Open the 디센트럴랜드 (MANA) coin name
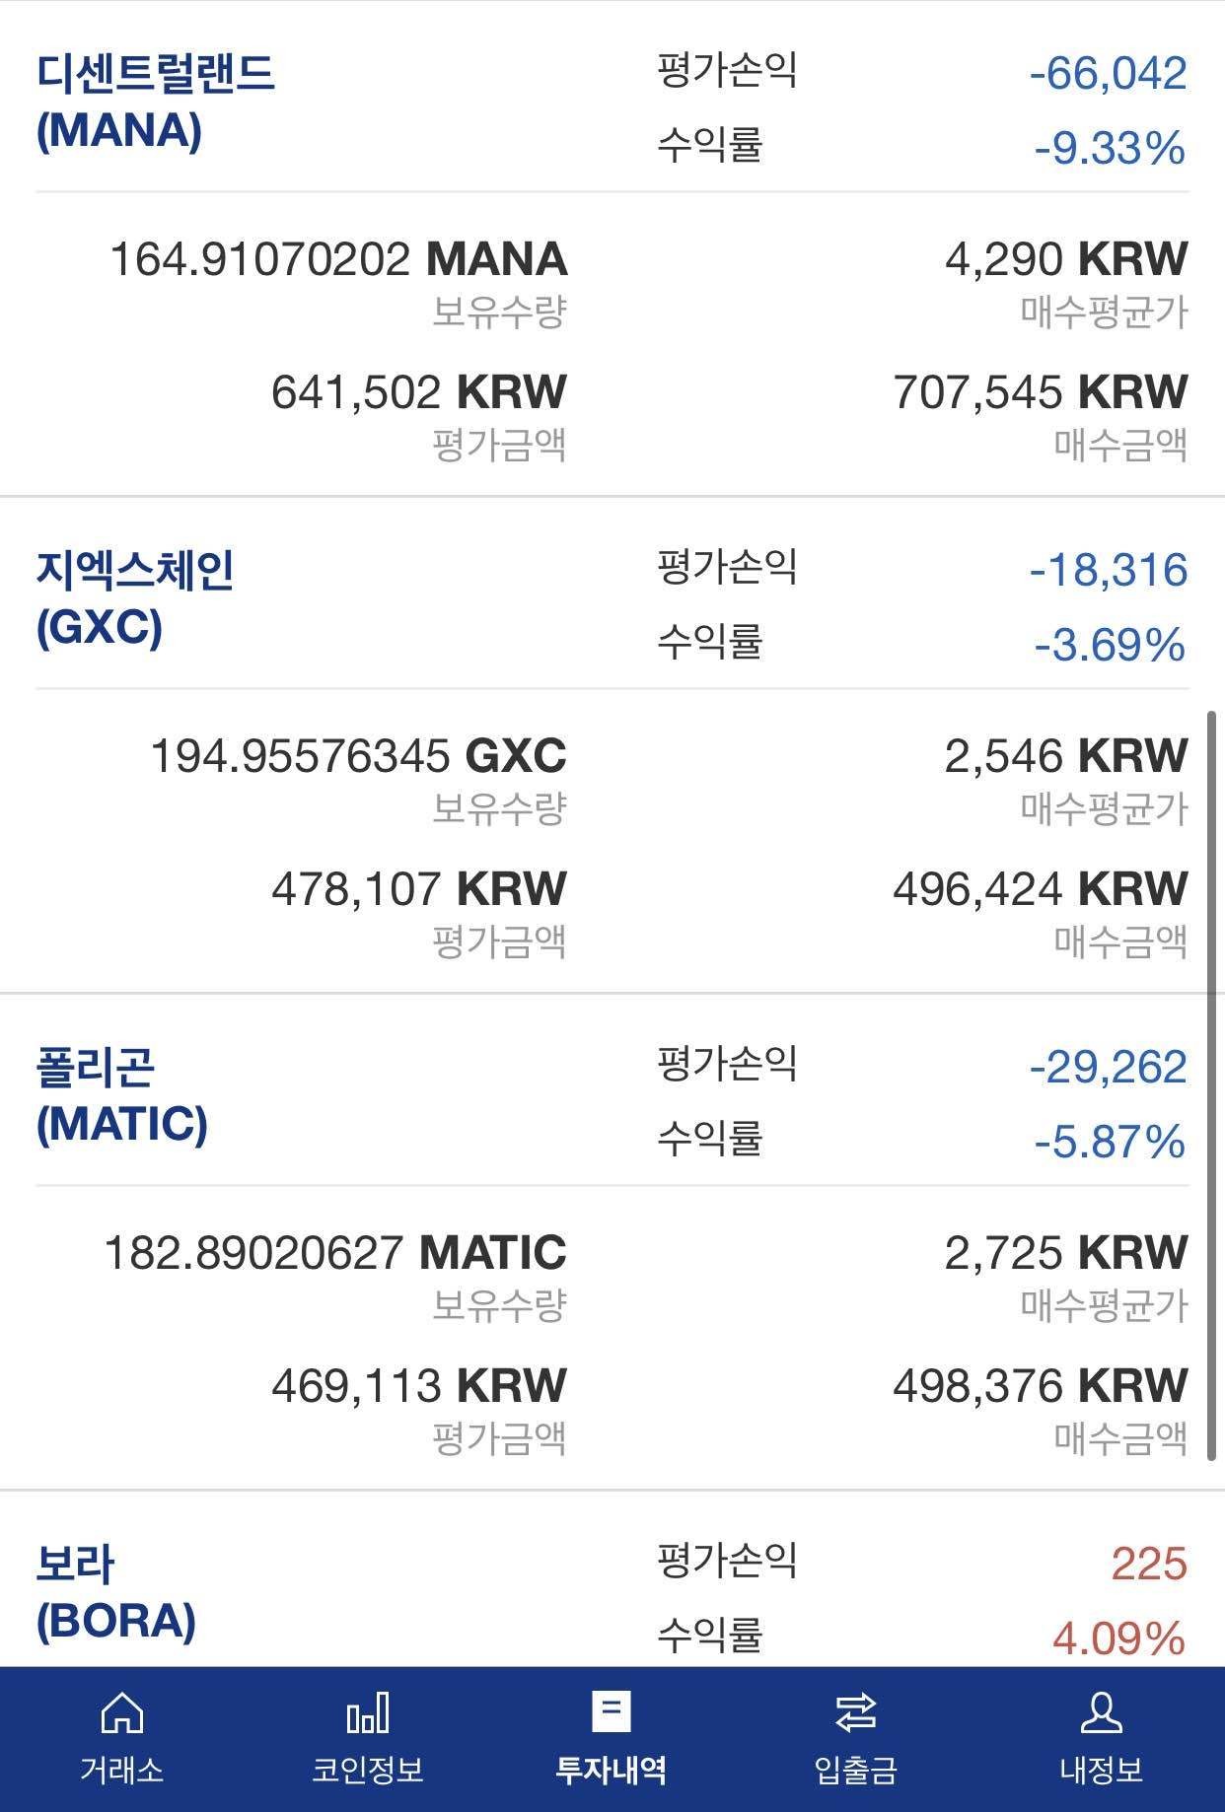The width and height of the screenshot is (1225, 1812). click(155, 102)
